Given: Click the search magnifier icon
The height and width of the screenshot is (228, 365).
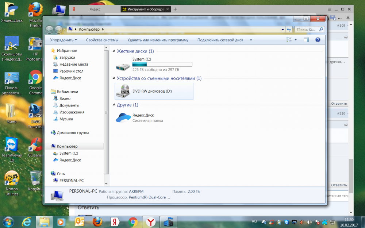Looking at the screenshot, I should pos(321,29).
